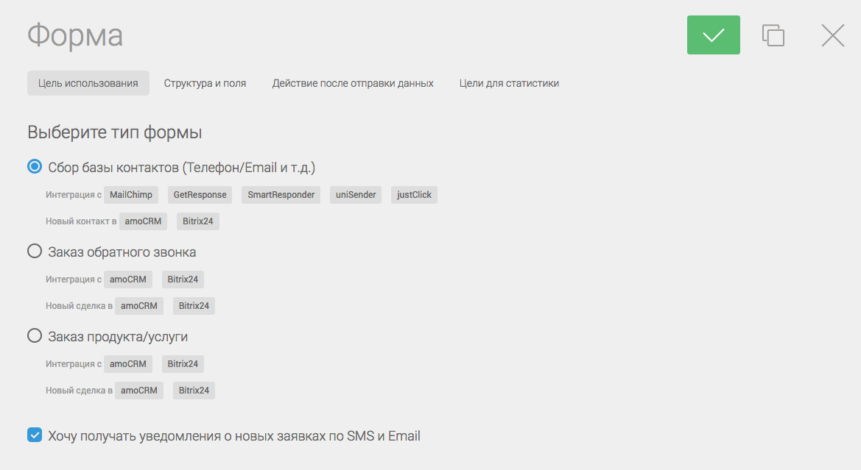This screenshot has width=861, height=470.
Task: Switch to 'Структура и поля' tab
Action: pos(205,83)
